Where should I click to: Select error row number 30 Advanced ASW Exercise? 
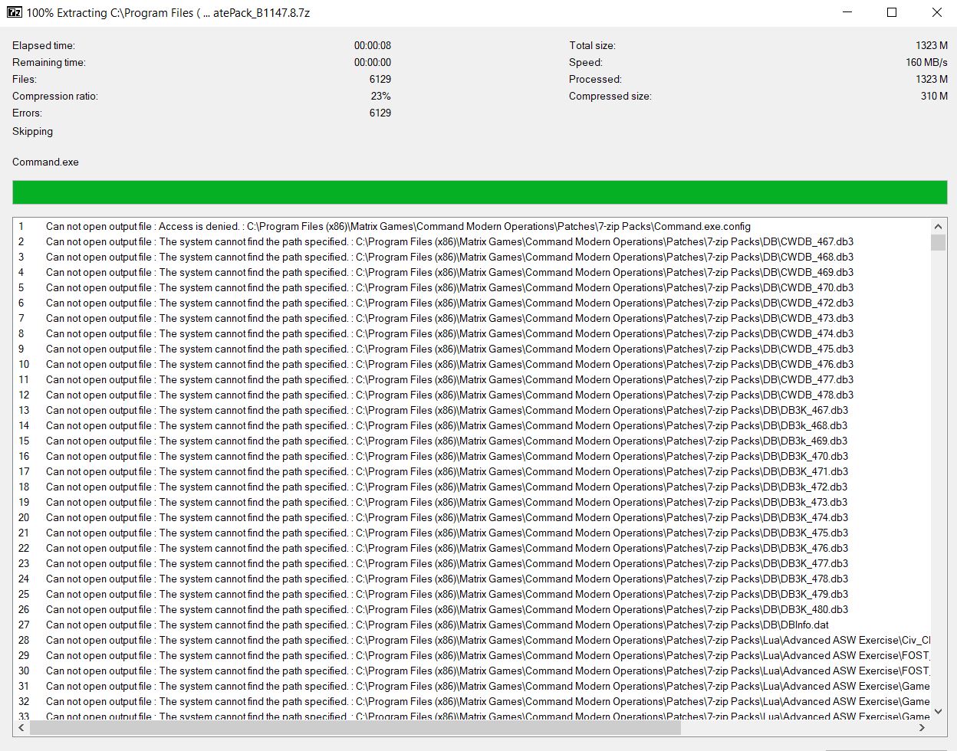point(472,671)
